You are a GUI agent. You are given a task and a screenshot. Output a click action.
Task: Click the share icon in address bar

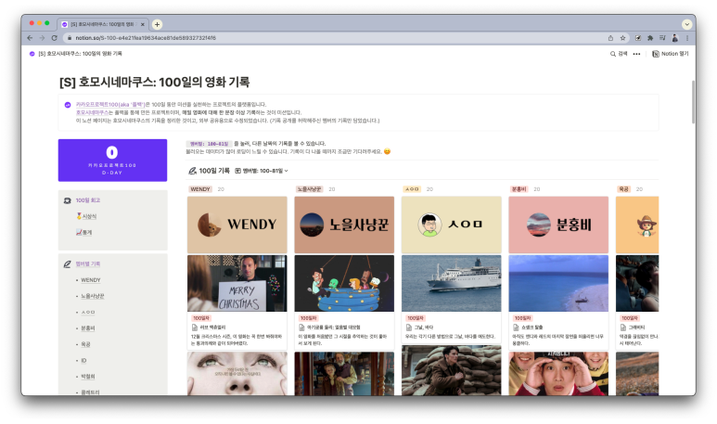click(x=610, y=38)
